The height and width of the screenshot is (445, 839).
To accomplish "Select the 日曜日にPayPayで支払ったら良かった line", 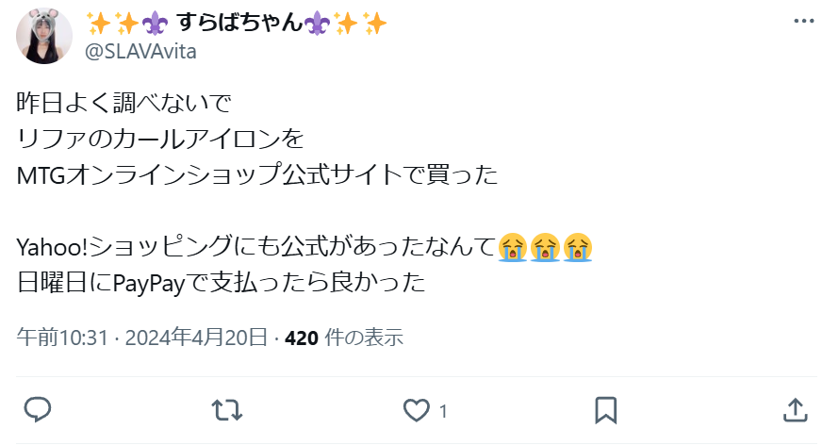I will [221, 283].
